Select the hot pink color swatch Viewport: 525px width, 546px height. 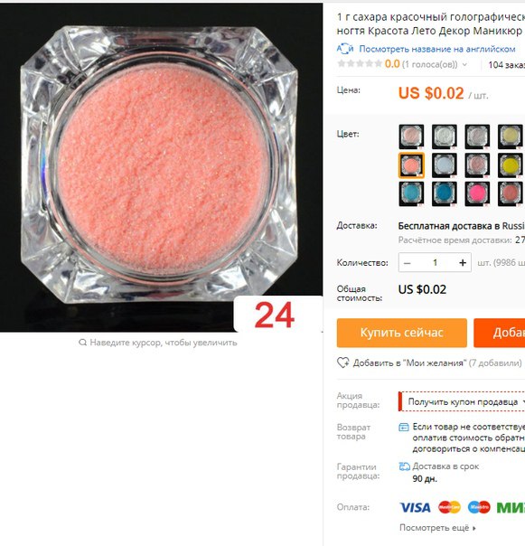[477, 193]
